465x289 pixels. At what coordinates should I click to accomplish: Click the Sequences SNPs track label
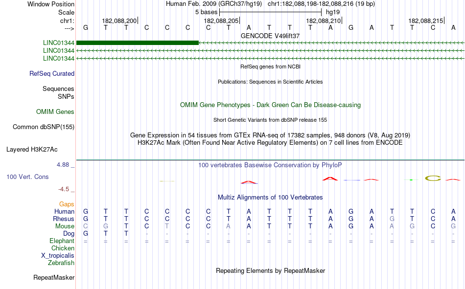point(58,92)
